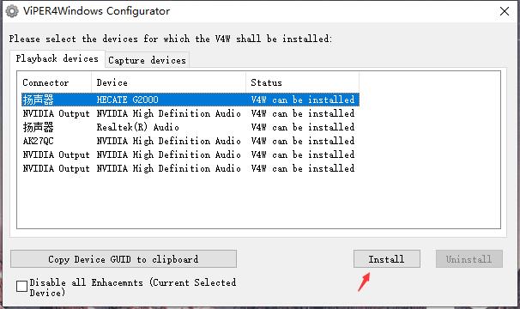
Task: Select the AK27QC NVIDIA audio row
Action: [190, 141]
